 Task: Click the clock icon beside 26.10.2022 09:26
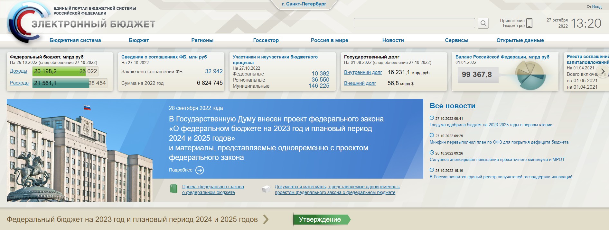(432, 153)
